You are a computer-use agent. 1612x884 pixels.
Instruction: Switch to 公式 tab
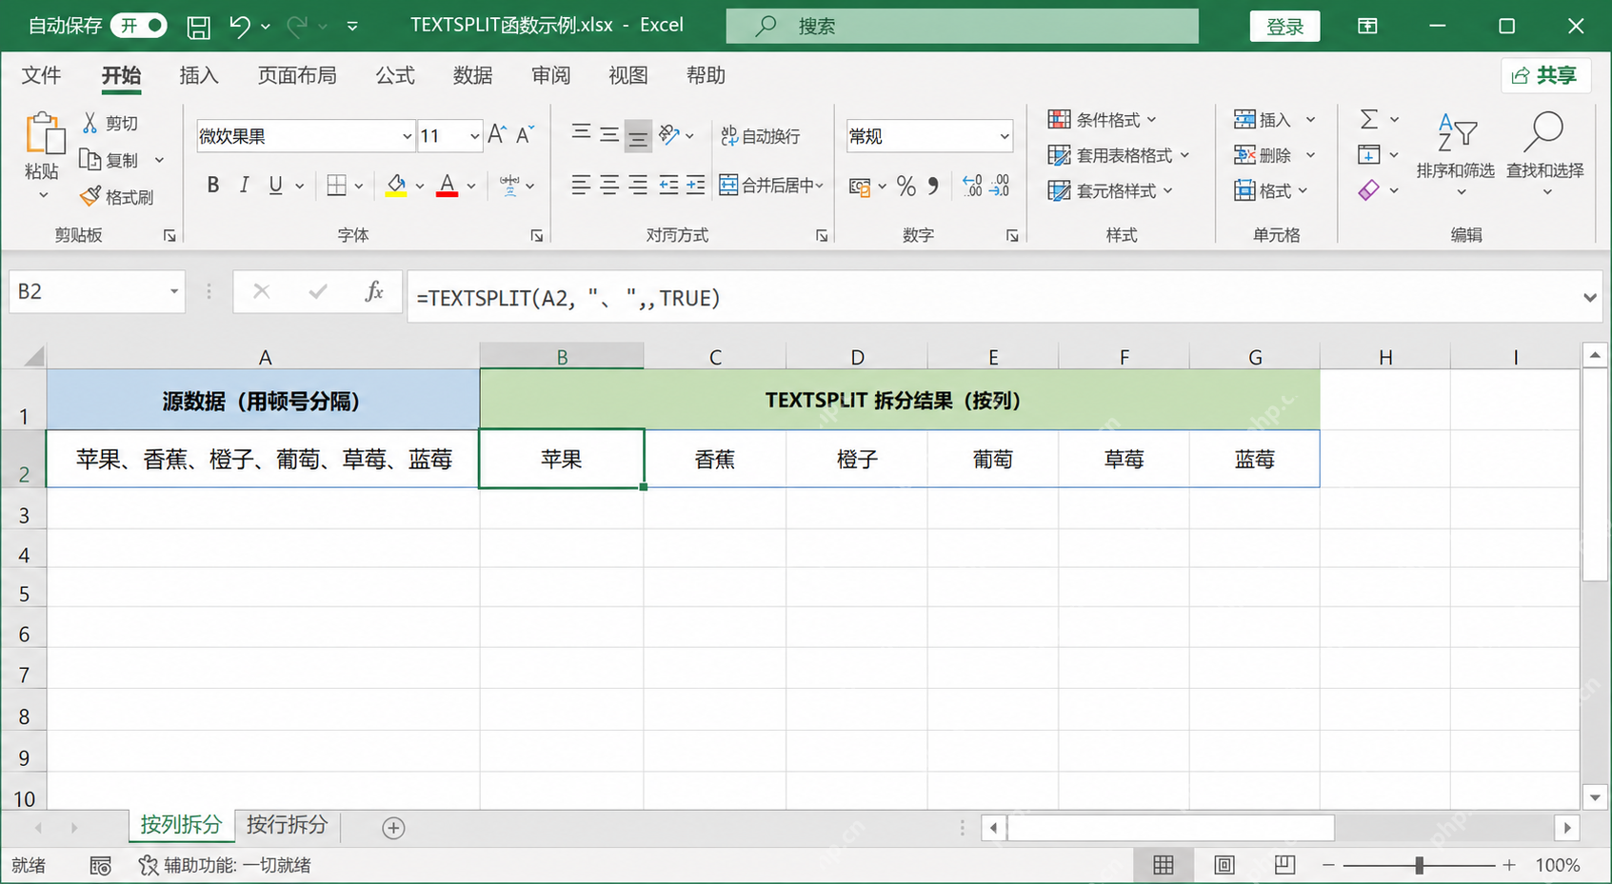click(x=395, y=75)
